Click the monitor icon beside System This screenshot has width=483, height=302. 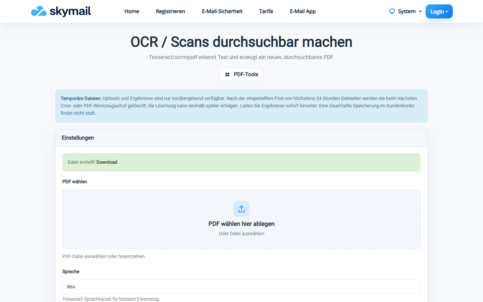pos(392,11)
